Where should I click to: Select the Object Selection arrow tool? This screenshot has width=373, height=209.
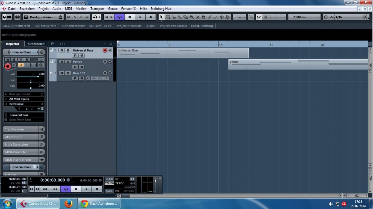[161, 17]
